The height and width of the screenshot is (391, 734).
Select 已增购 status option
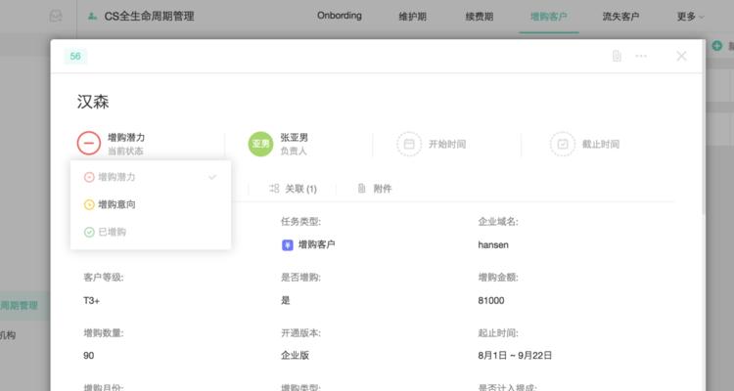pos(151,232)
